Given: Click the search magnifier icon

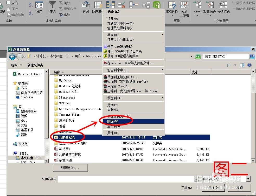Looking at the screenshot, I should 252,57.
